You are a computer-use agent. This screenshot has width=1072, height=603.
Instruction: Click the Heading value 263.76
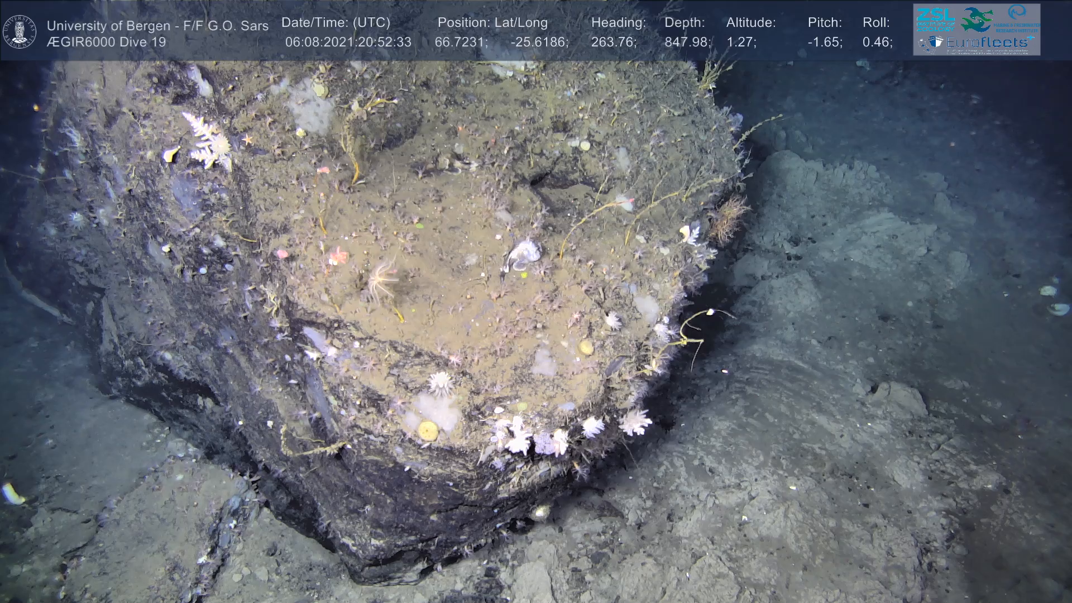[x=614, y=42]
